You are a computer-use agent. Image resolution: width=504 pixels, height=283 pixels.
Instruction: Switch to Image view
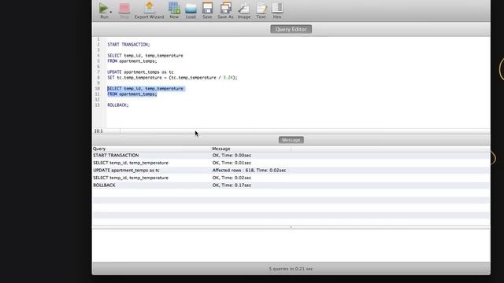(x=244, y=10)
